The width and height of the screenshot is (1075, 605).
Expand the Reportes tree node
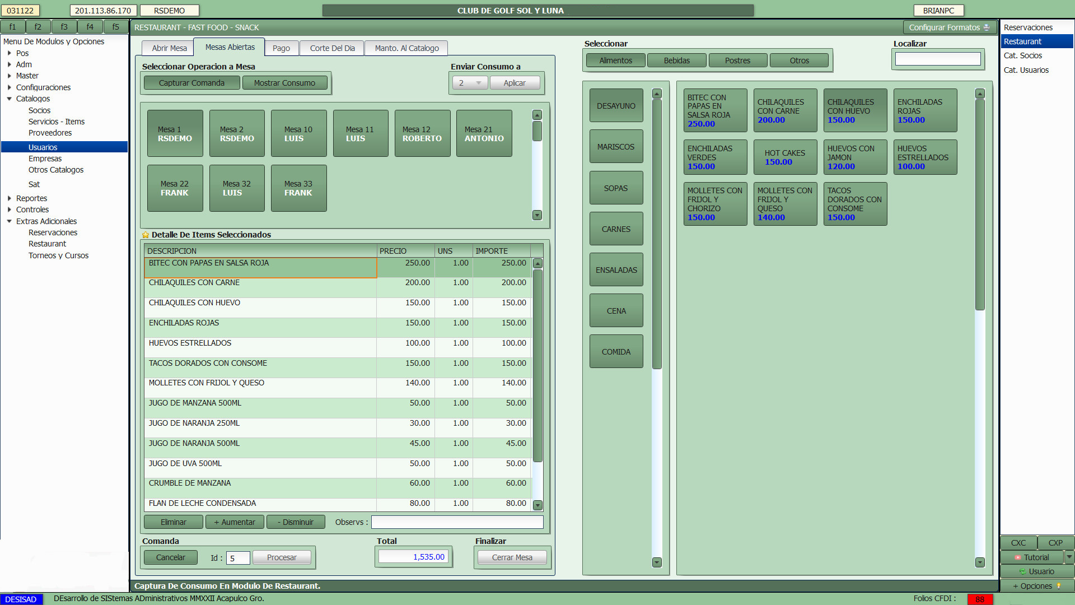(x=10, y=198)
